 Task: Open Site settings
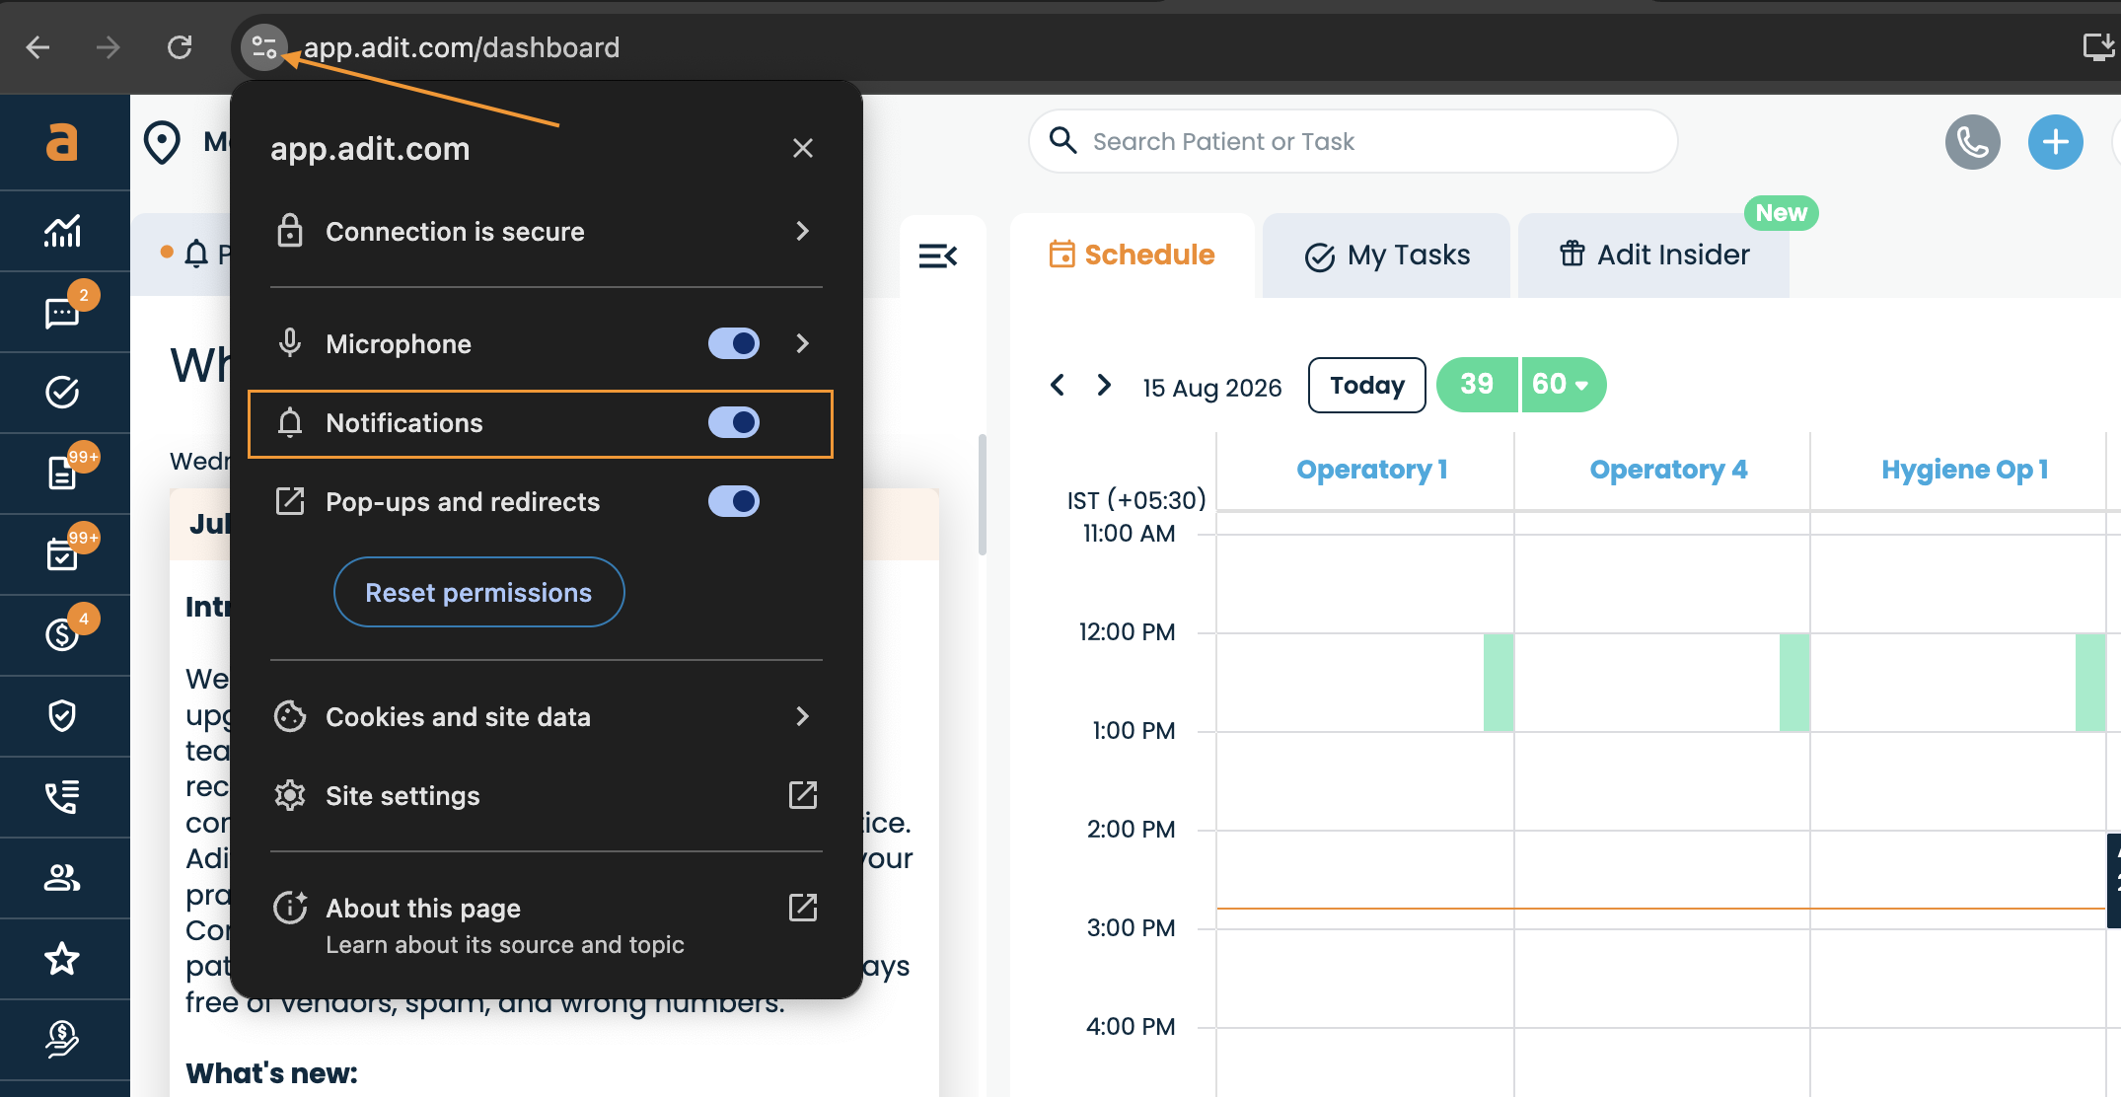(x=546, y=796)
